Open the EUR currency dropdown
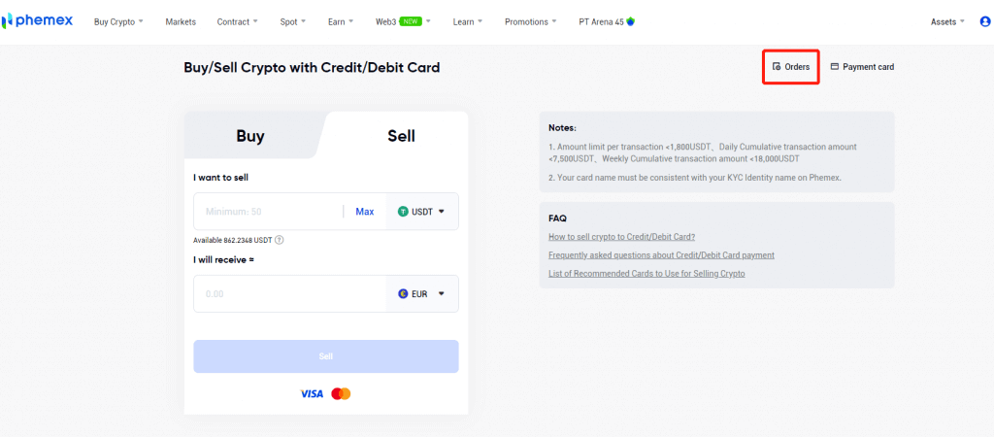Screen dimensions: 994x437 point(421,293)
